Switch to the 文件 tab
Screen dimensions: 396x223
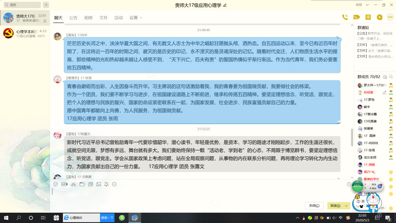tap(103, 18)
